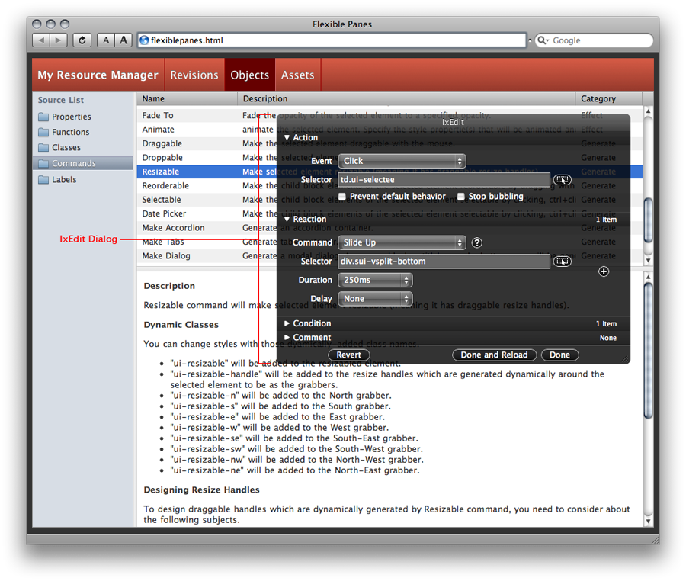Pick element for the Reaction selector

(x=562, y=262)
